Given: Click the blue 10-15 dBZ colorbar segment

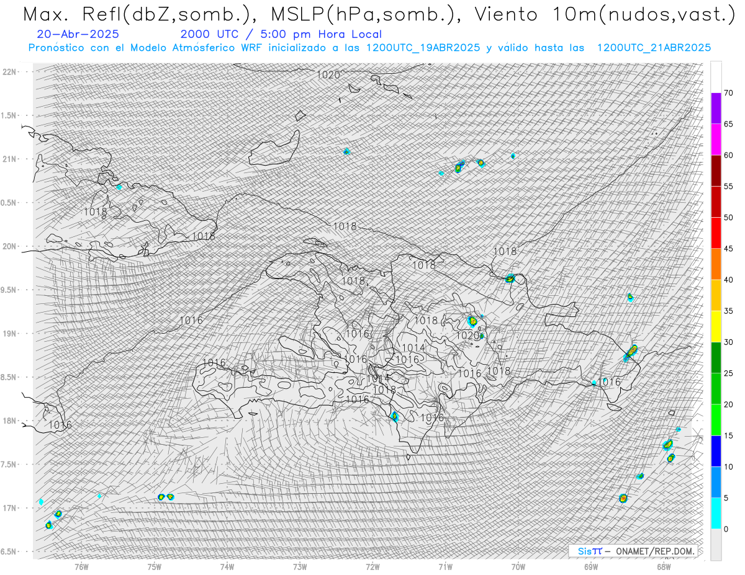Looking at the screenshot, I should point(716,451).
